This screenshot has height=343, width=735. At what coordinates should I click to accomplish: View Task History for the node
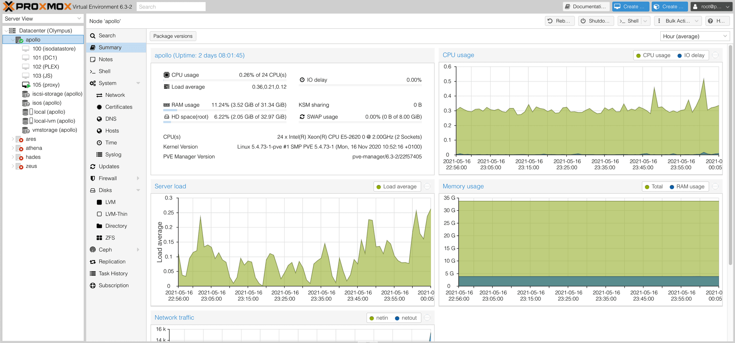click(113, 273)
